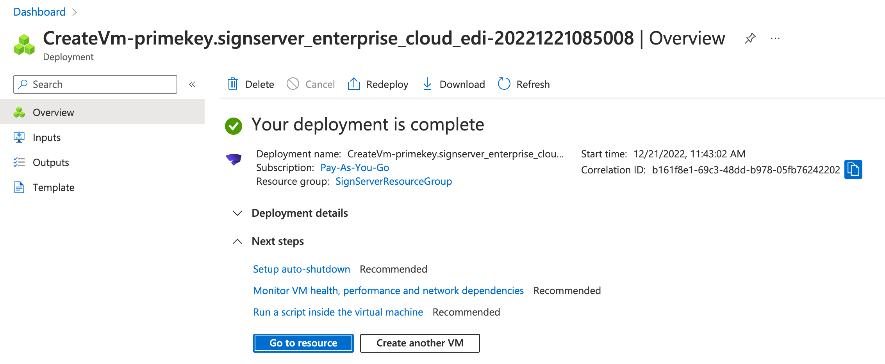Click the Create another VM button
The height and width of the screenshot is (364, 885).
pos(419,343)
